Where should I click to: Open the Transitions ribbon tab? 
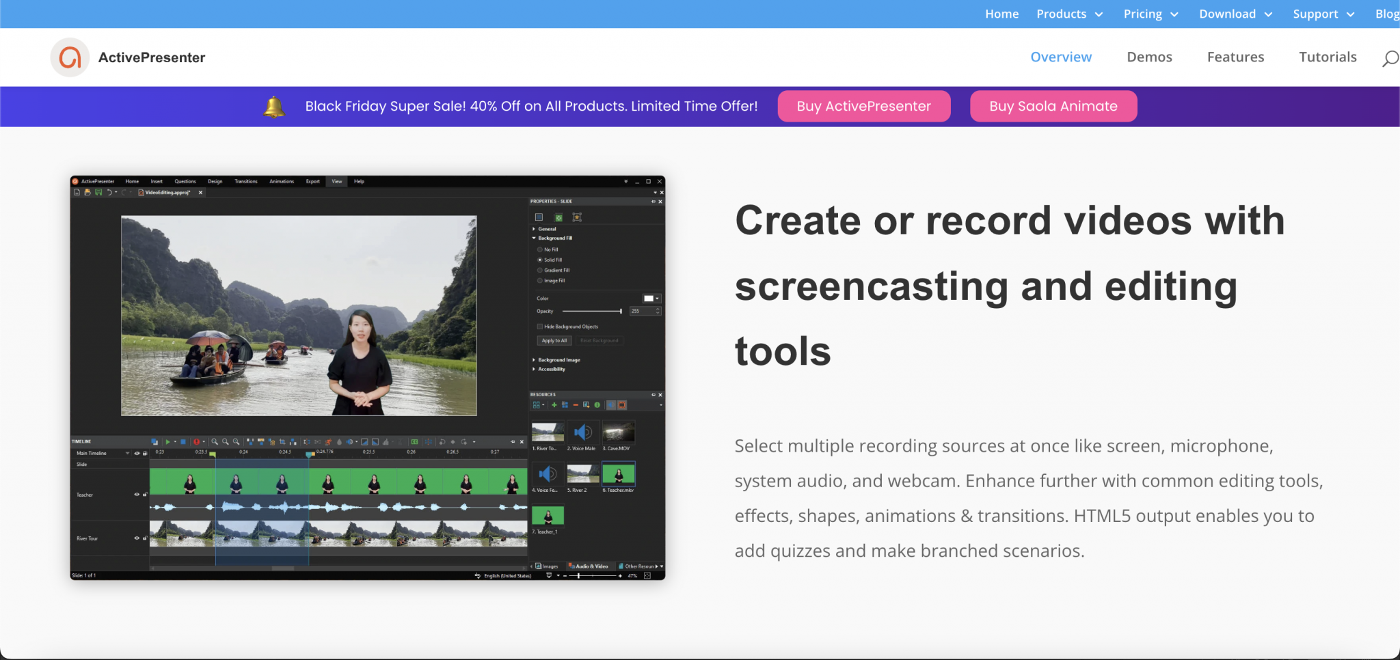point(245,181)
